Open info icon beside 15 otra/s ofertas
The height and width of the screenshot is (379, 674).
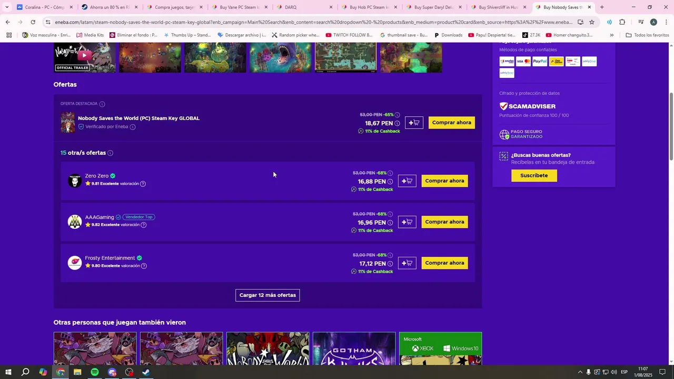click(x=110, y=153)
